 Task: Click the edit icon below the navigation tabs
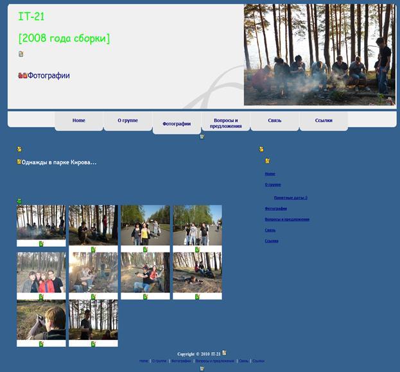[202, 136]
